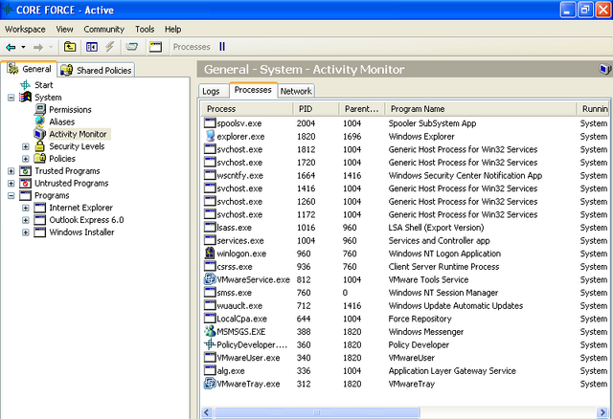Open the Workspace menu
613x419 pixels.
pyautogui.click(x=25, y=30)
